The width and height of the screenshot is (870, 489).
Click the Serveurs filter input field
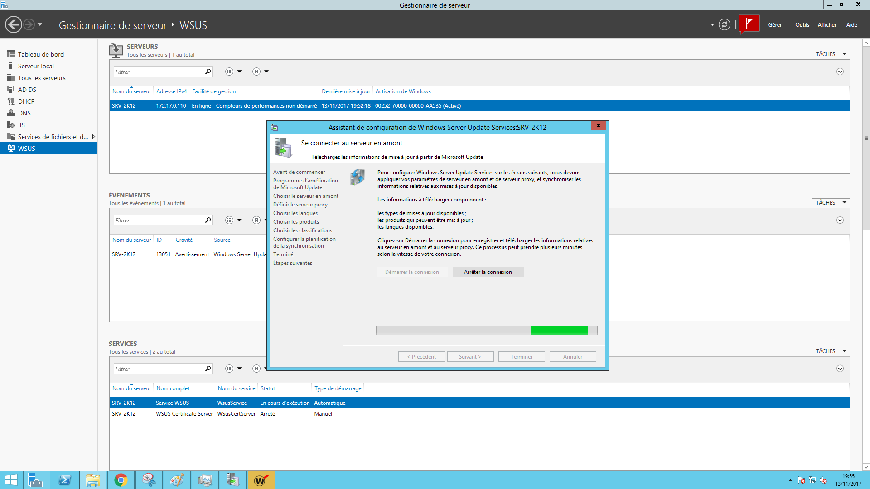(x=158, y=72)
